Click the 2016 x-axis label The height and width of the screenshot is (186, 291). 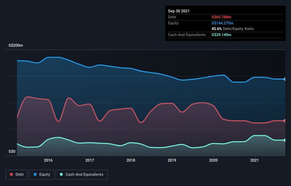48,160
